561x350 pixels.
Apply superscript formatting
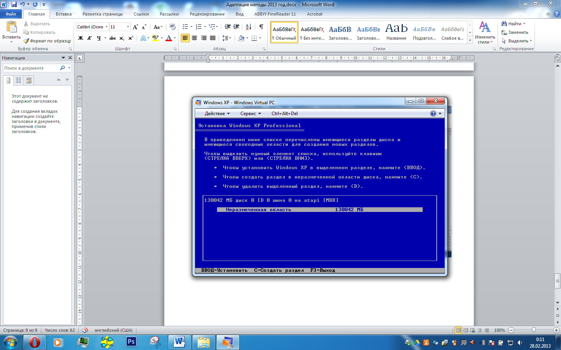[131, 38]
